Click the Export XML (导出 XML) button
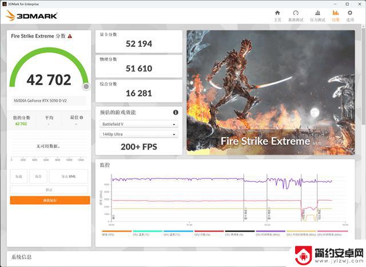 click(69, 176)
